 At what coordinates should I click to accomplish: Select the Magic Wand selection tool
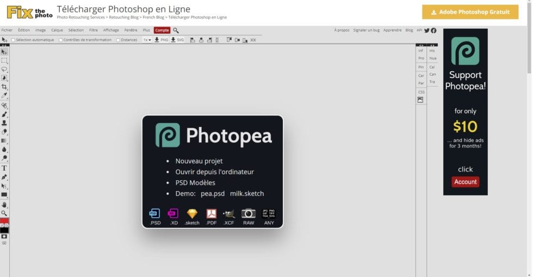(x=4, y=78)
